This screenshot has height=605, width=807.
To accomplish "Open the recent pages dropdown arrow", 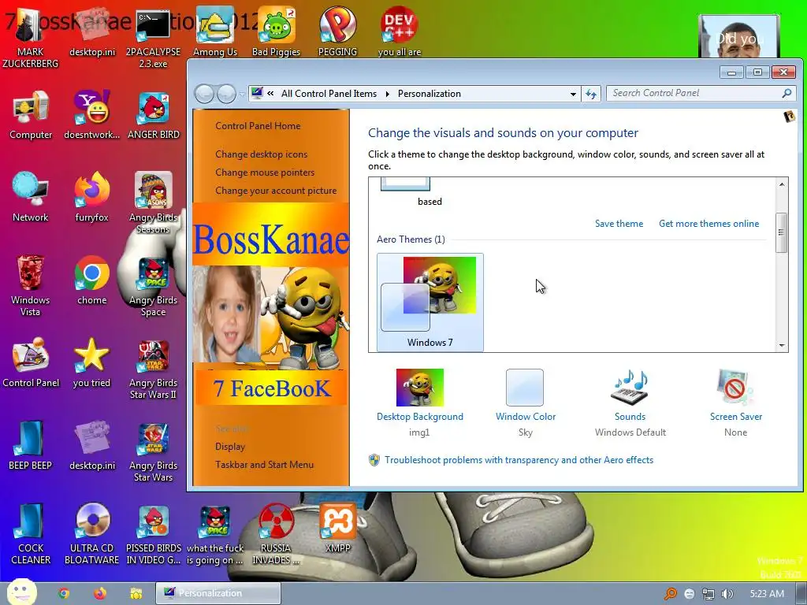I will click(x=241, y=95).
